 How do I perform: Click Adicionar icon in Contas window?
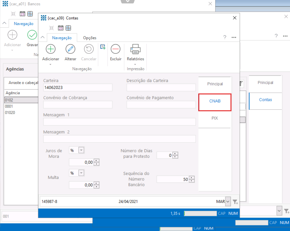click(51, 49)
